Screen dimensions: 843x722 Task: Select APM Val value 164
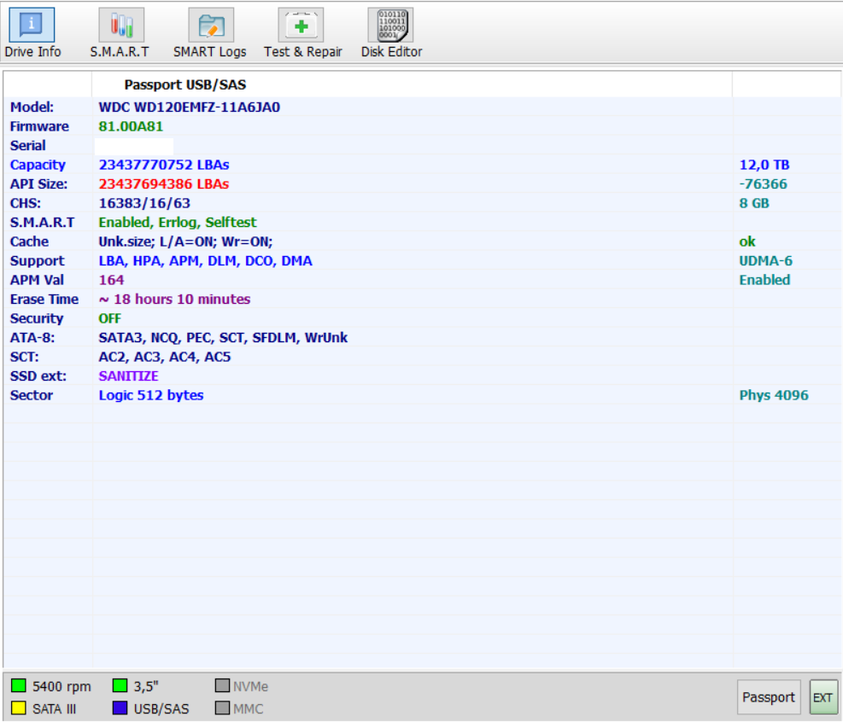[x=111, y=281]
